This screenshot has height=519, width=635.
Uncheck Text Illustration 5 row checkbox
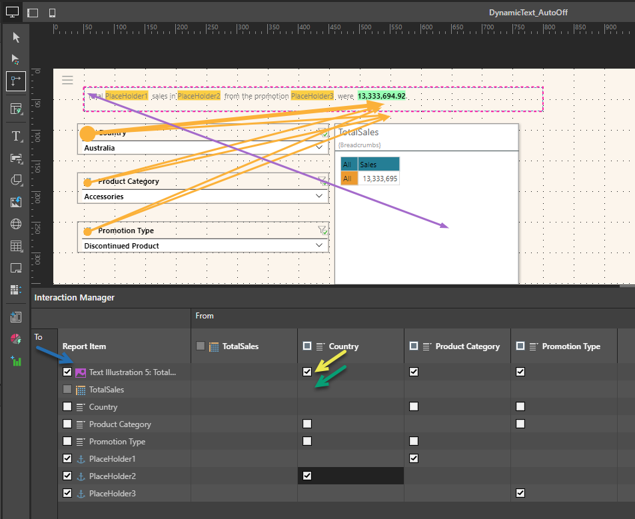pyautogui.click(x=67, y=372)
